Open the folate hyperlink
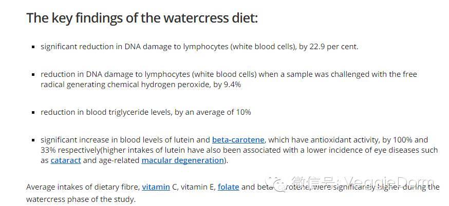 click(228, 187)
